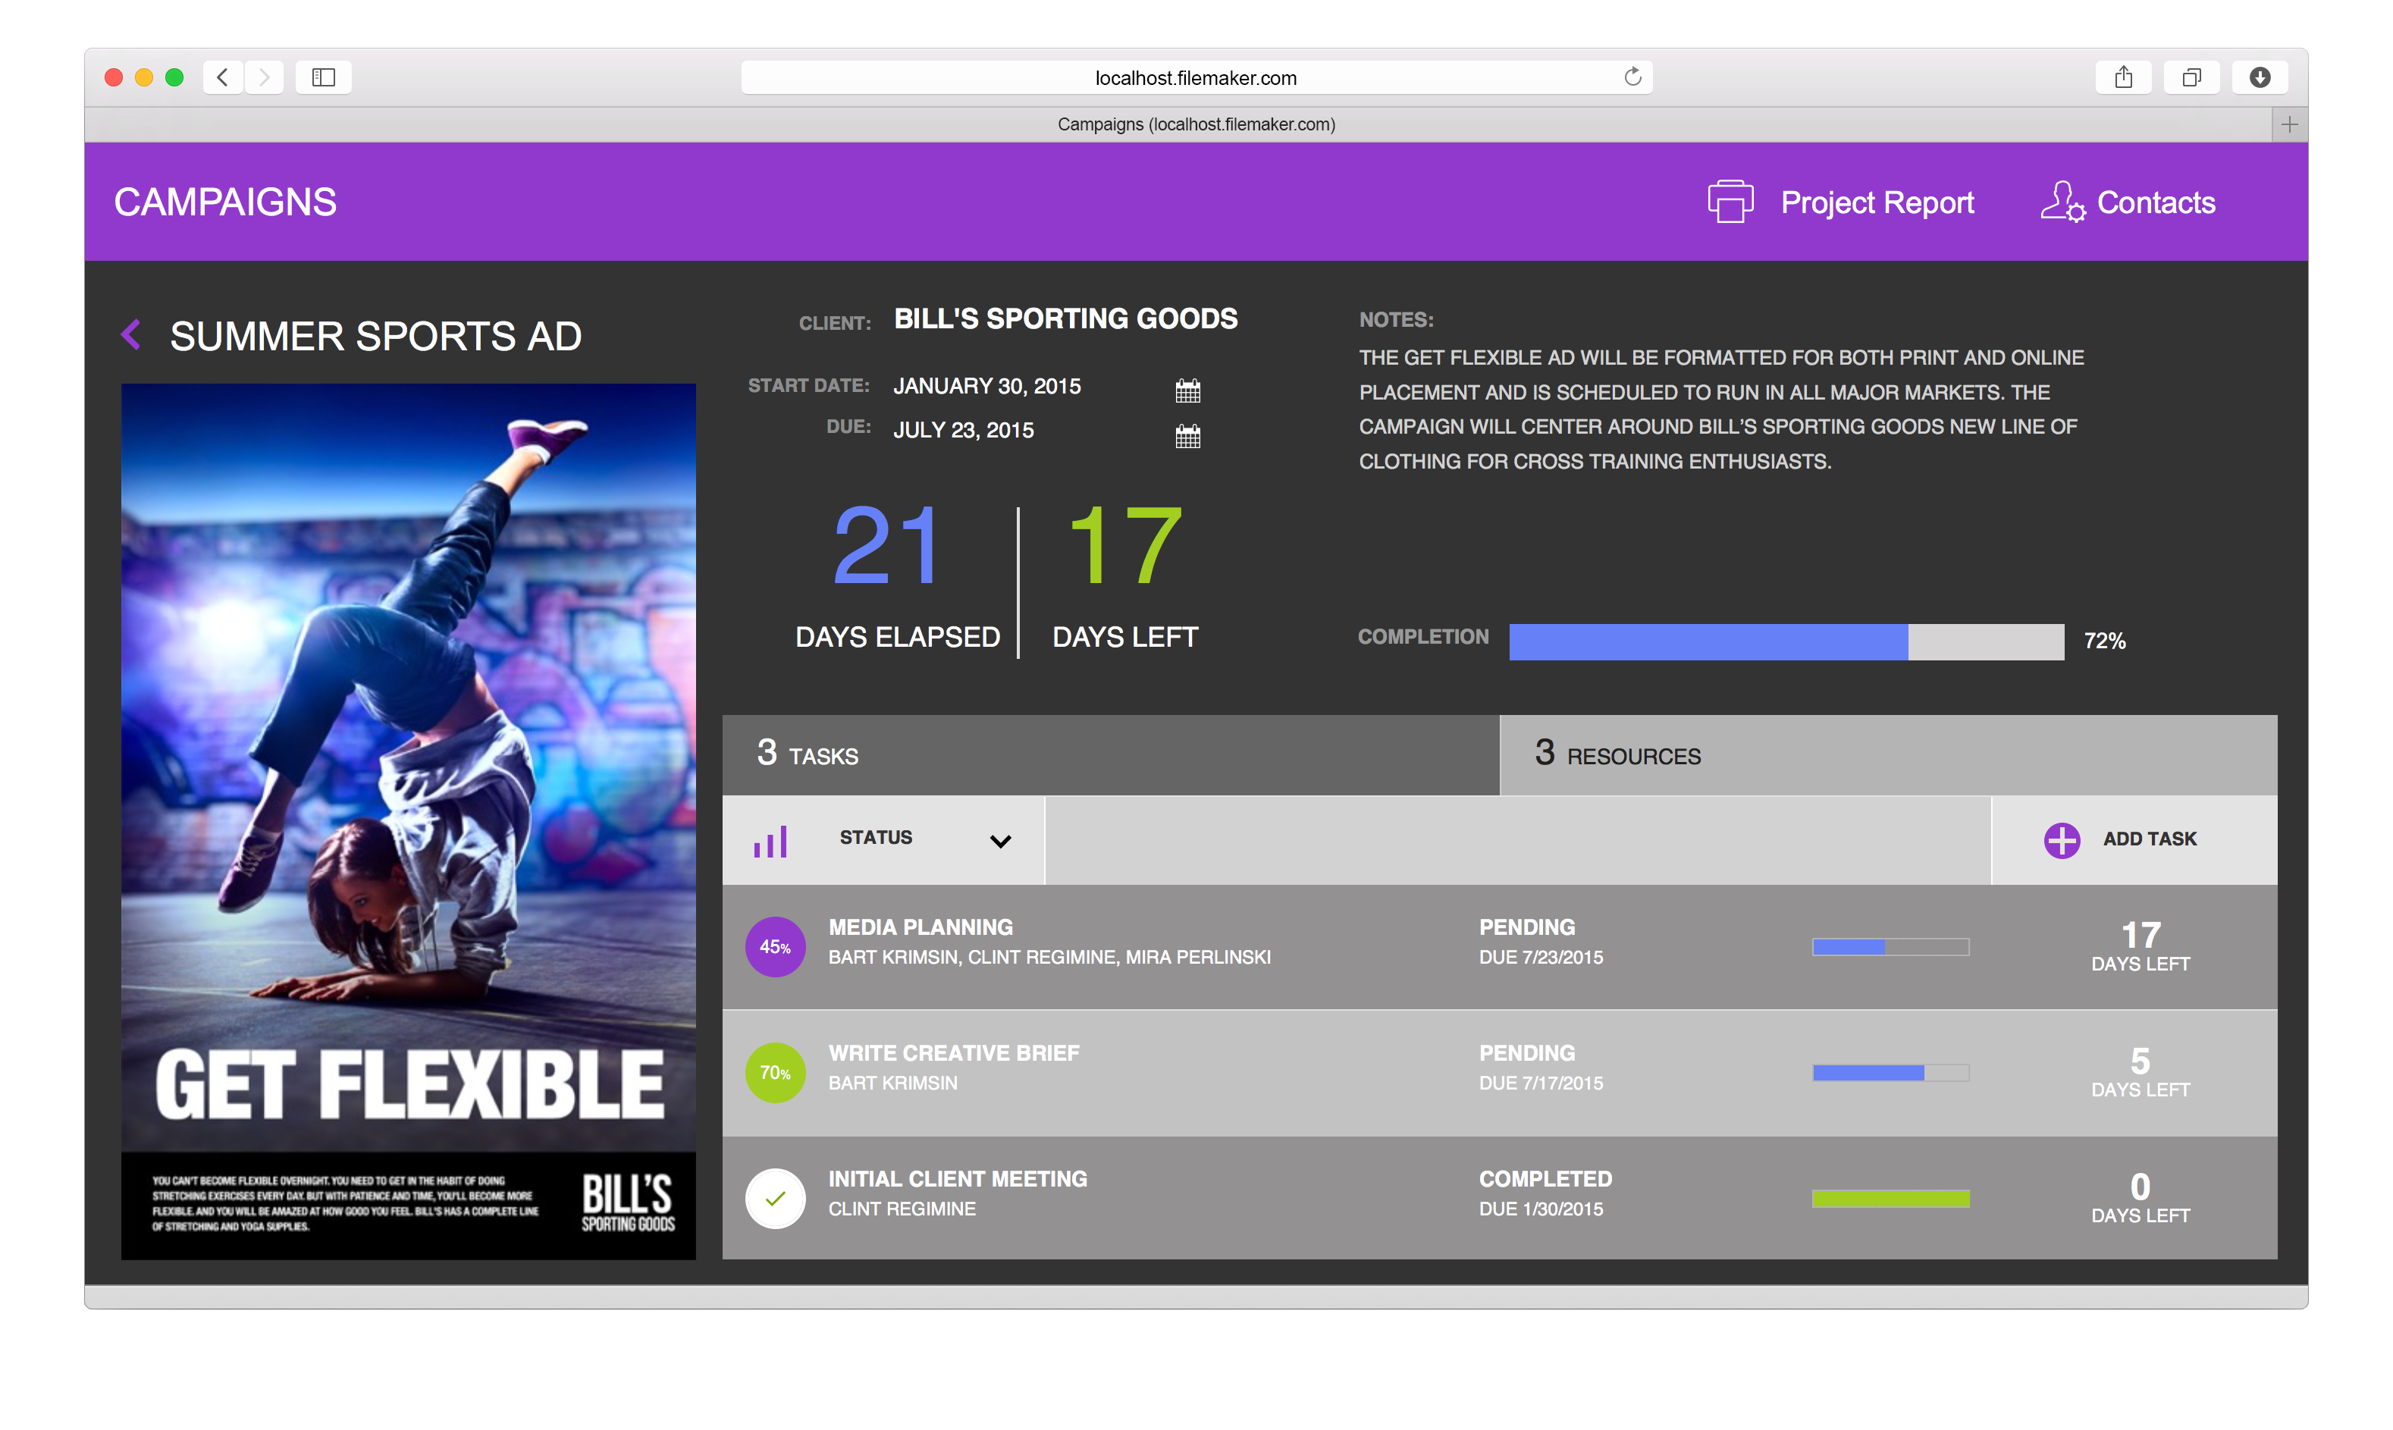Open the Safari share menu
The width and height of the screenshot is (2393, 1430).
2123,77
